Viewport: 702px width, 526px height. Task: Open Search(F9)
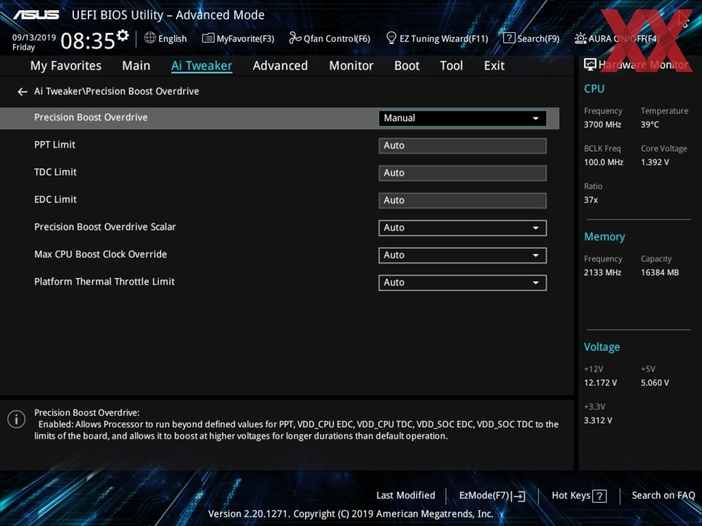tap(532, 38)
